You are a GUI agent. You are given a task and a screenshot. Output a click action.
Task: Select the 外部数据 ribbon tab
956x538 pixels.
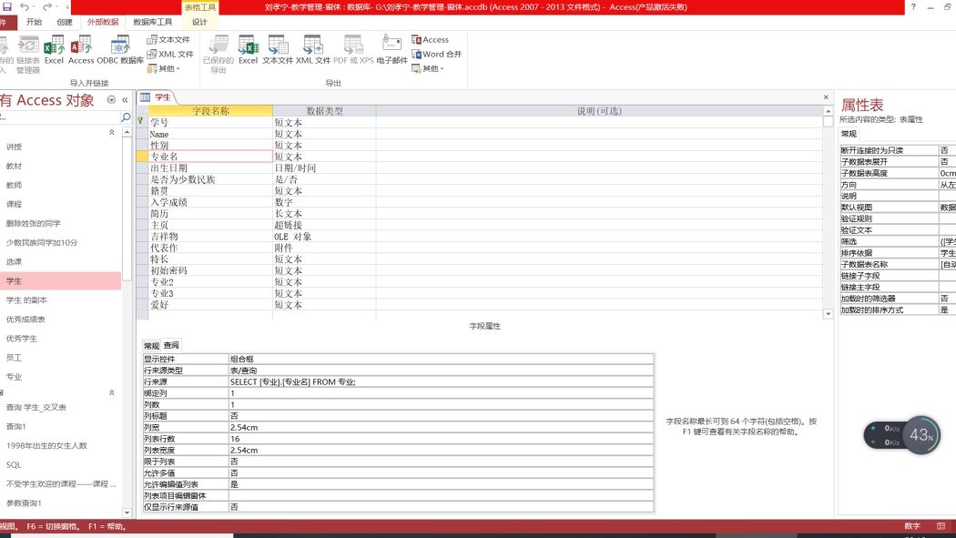103,22
